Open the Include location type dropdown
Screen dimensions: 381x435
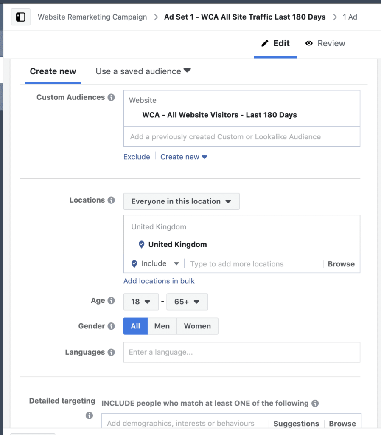coord(155,264)
